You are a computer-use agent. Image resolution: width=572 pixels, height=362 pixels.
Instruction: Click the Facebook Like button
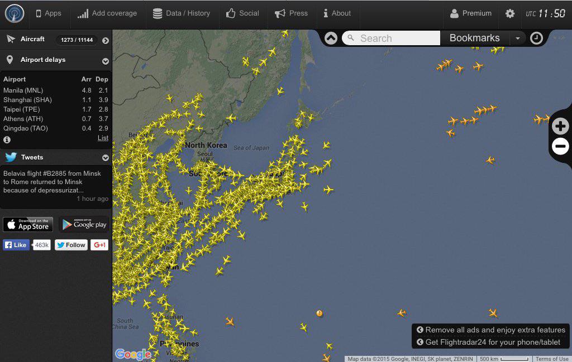coord(16,245)
